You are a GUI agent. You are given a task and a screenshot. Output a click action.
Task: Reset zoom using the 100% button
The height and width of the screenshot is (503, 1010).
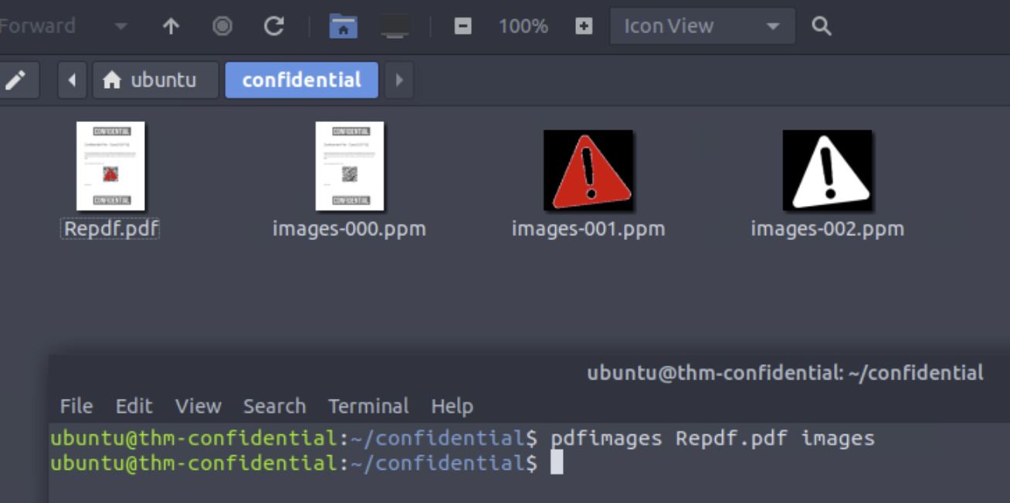click(x=524, y=26)
